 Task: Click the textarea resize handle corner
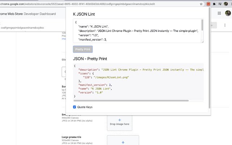click(202, 42)
